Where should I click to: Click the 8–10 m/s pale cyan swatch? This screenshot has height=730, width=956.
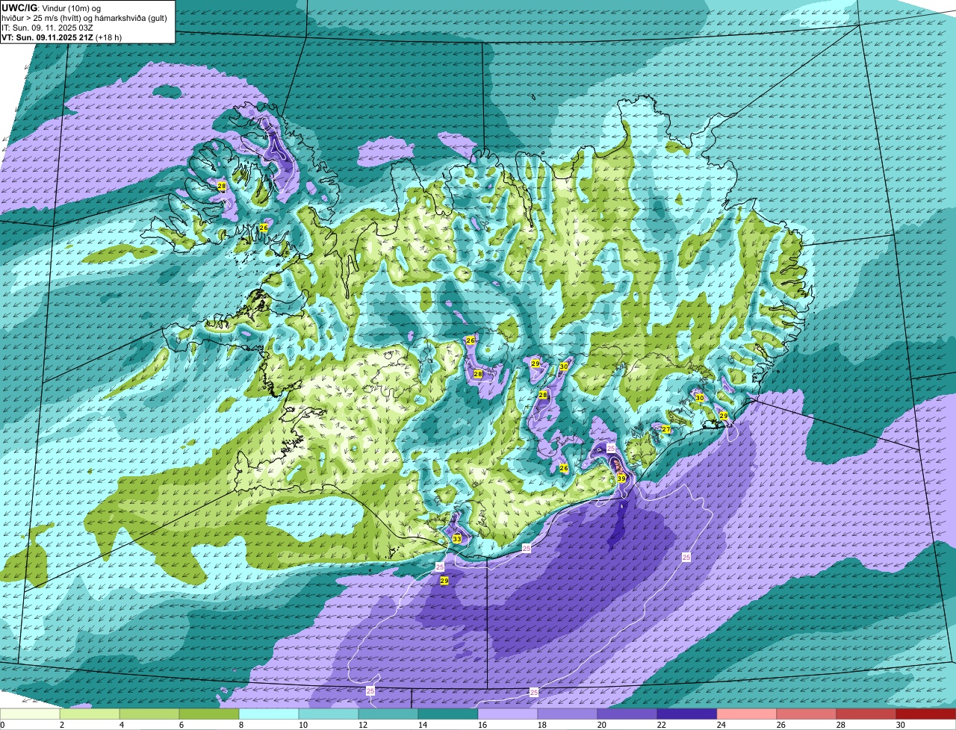pyautogui.click(x=269, y=714)
